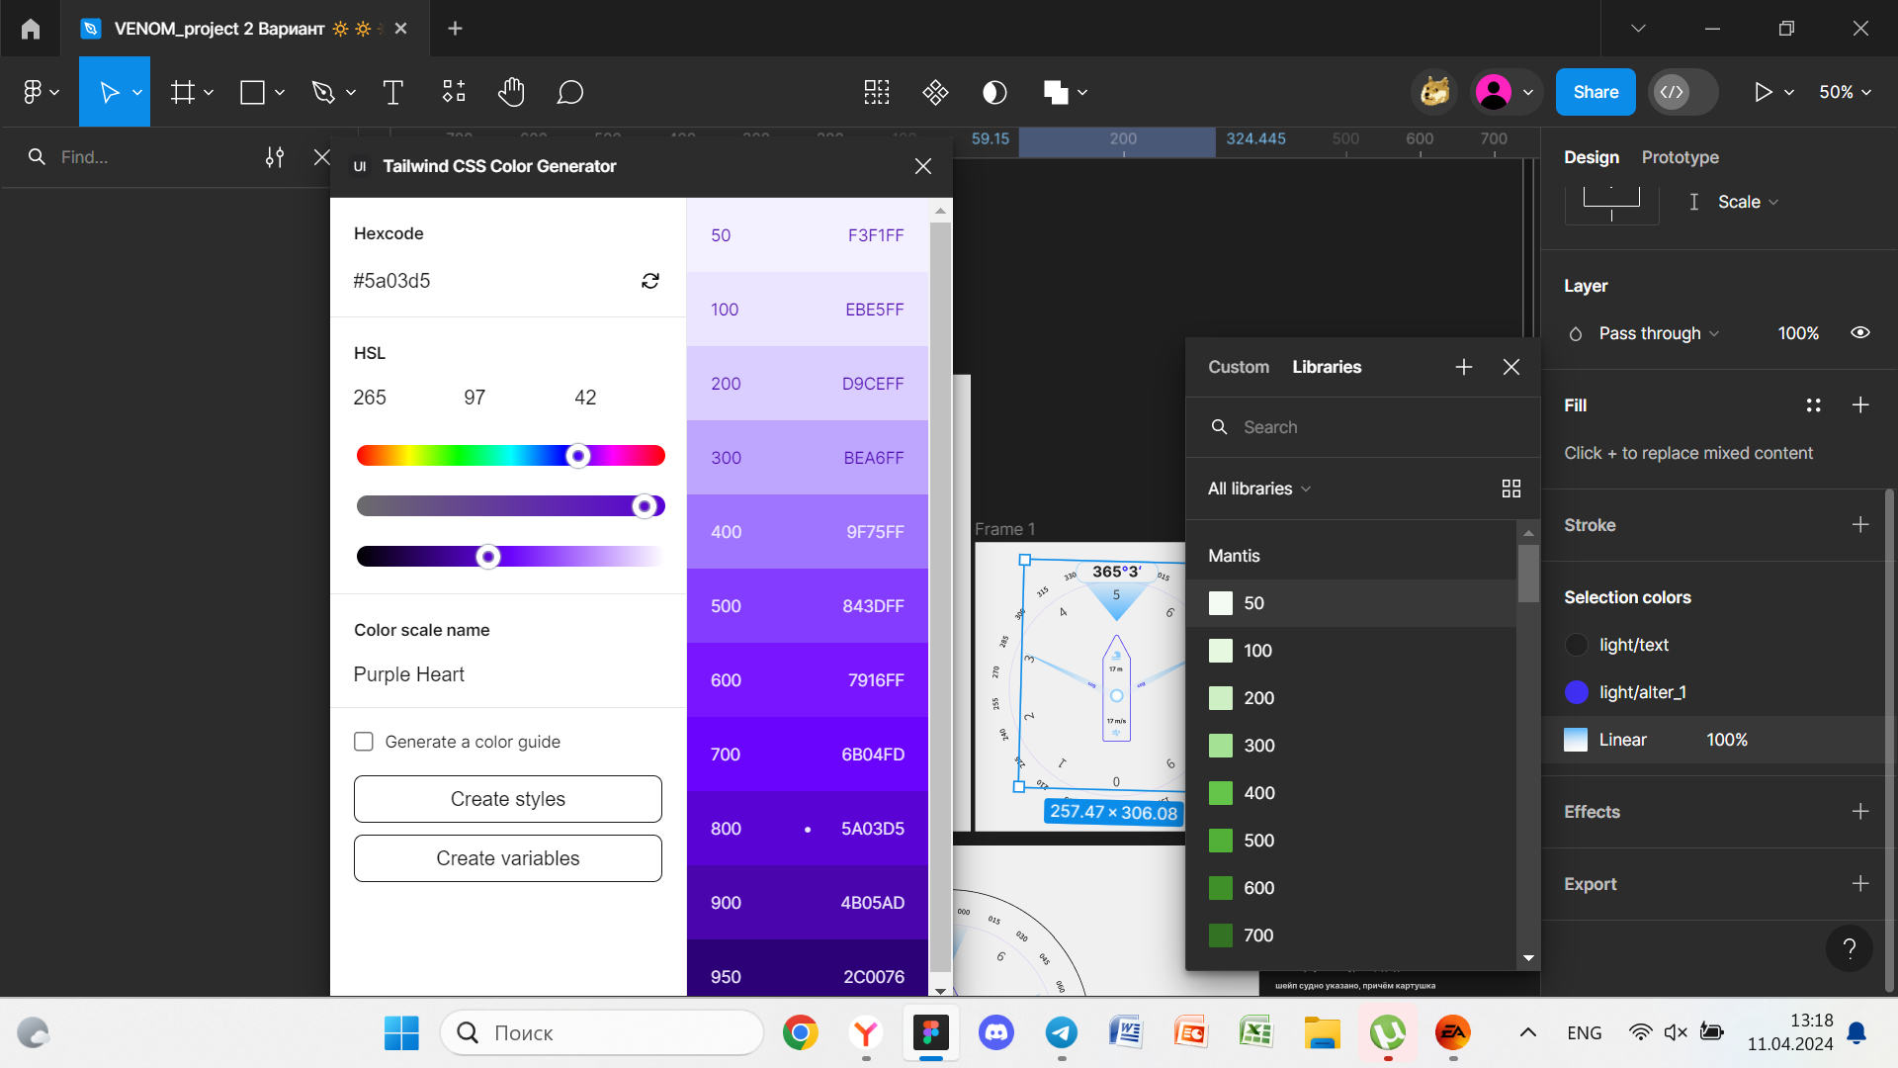This screenshot has width=1898, height=1068.
Task: Click the Edit object grid icon
Action: (877, 92)
